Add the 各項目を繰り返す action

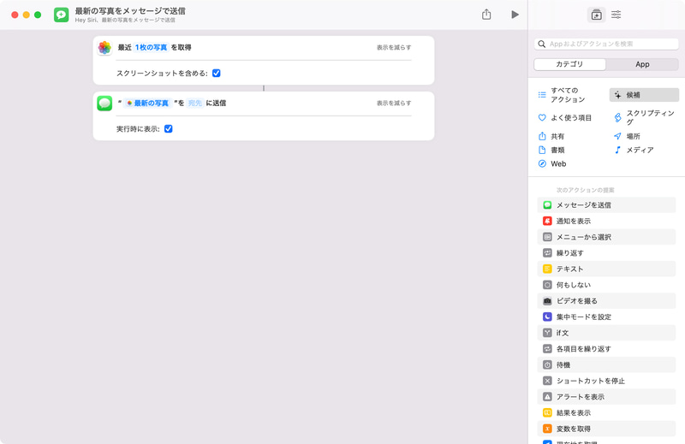[x=606, y=349]
